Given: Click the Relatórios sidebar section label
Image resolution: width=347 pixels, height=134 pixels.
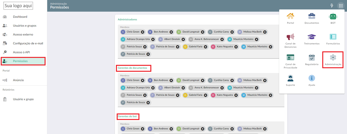Looking at the screenshot, I should click(x=8, y=90).
